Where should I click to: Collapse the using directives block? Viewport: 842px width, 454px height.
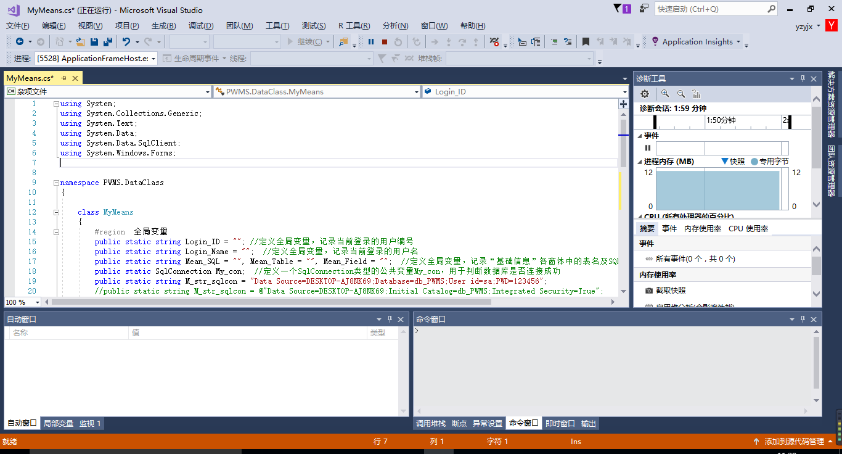pyautogui.click(x=56, y=104)
